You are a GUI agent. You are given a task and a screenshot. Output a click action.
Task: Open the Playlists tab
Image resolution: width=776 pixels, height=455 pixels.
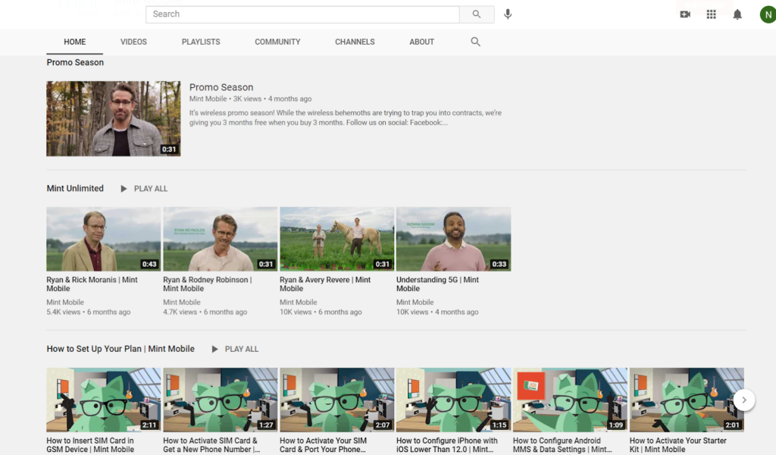(201, 42)
